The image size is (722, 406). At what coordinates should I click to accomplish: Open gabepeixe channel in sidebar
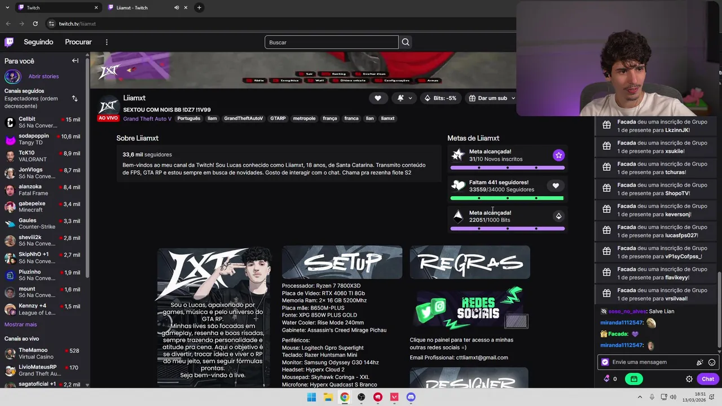[x=44, y=207]
